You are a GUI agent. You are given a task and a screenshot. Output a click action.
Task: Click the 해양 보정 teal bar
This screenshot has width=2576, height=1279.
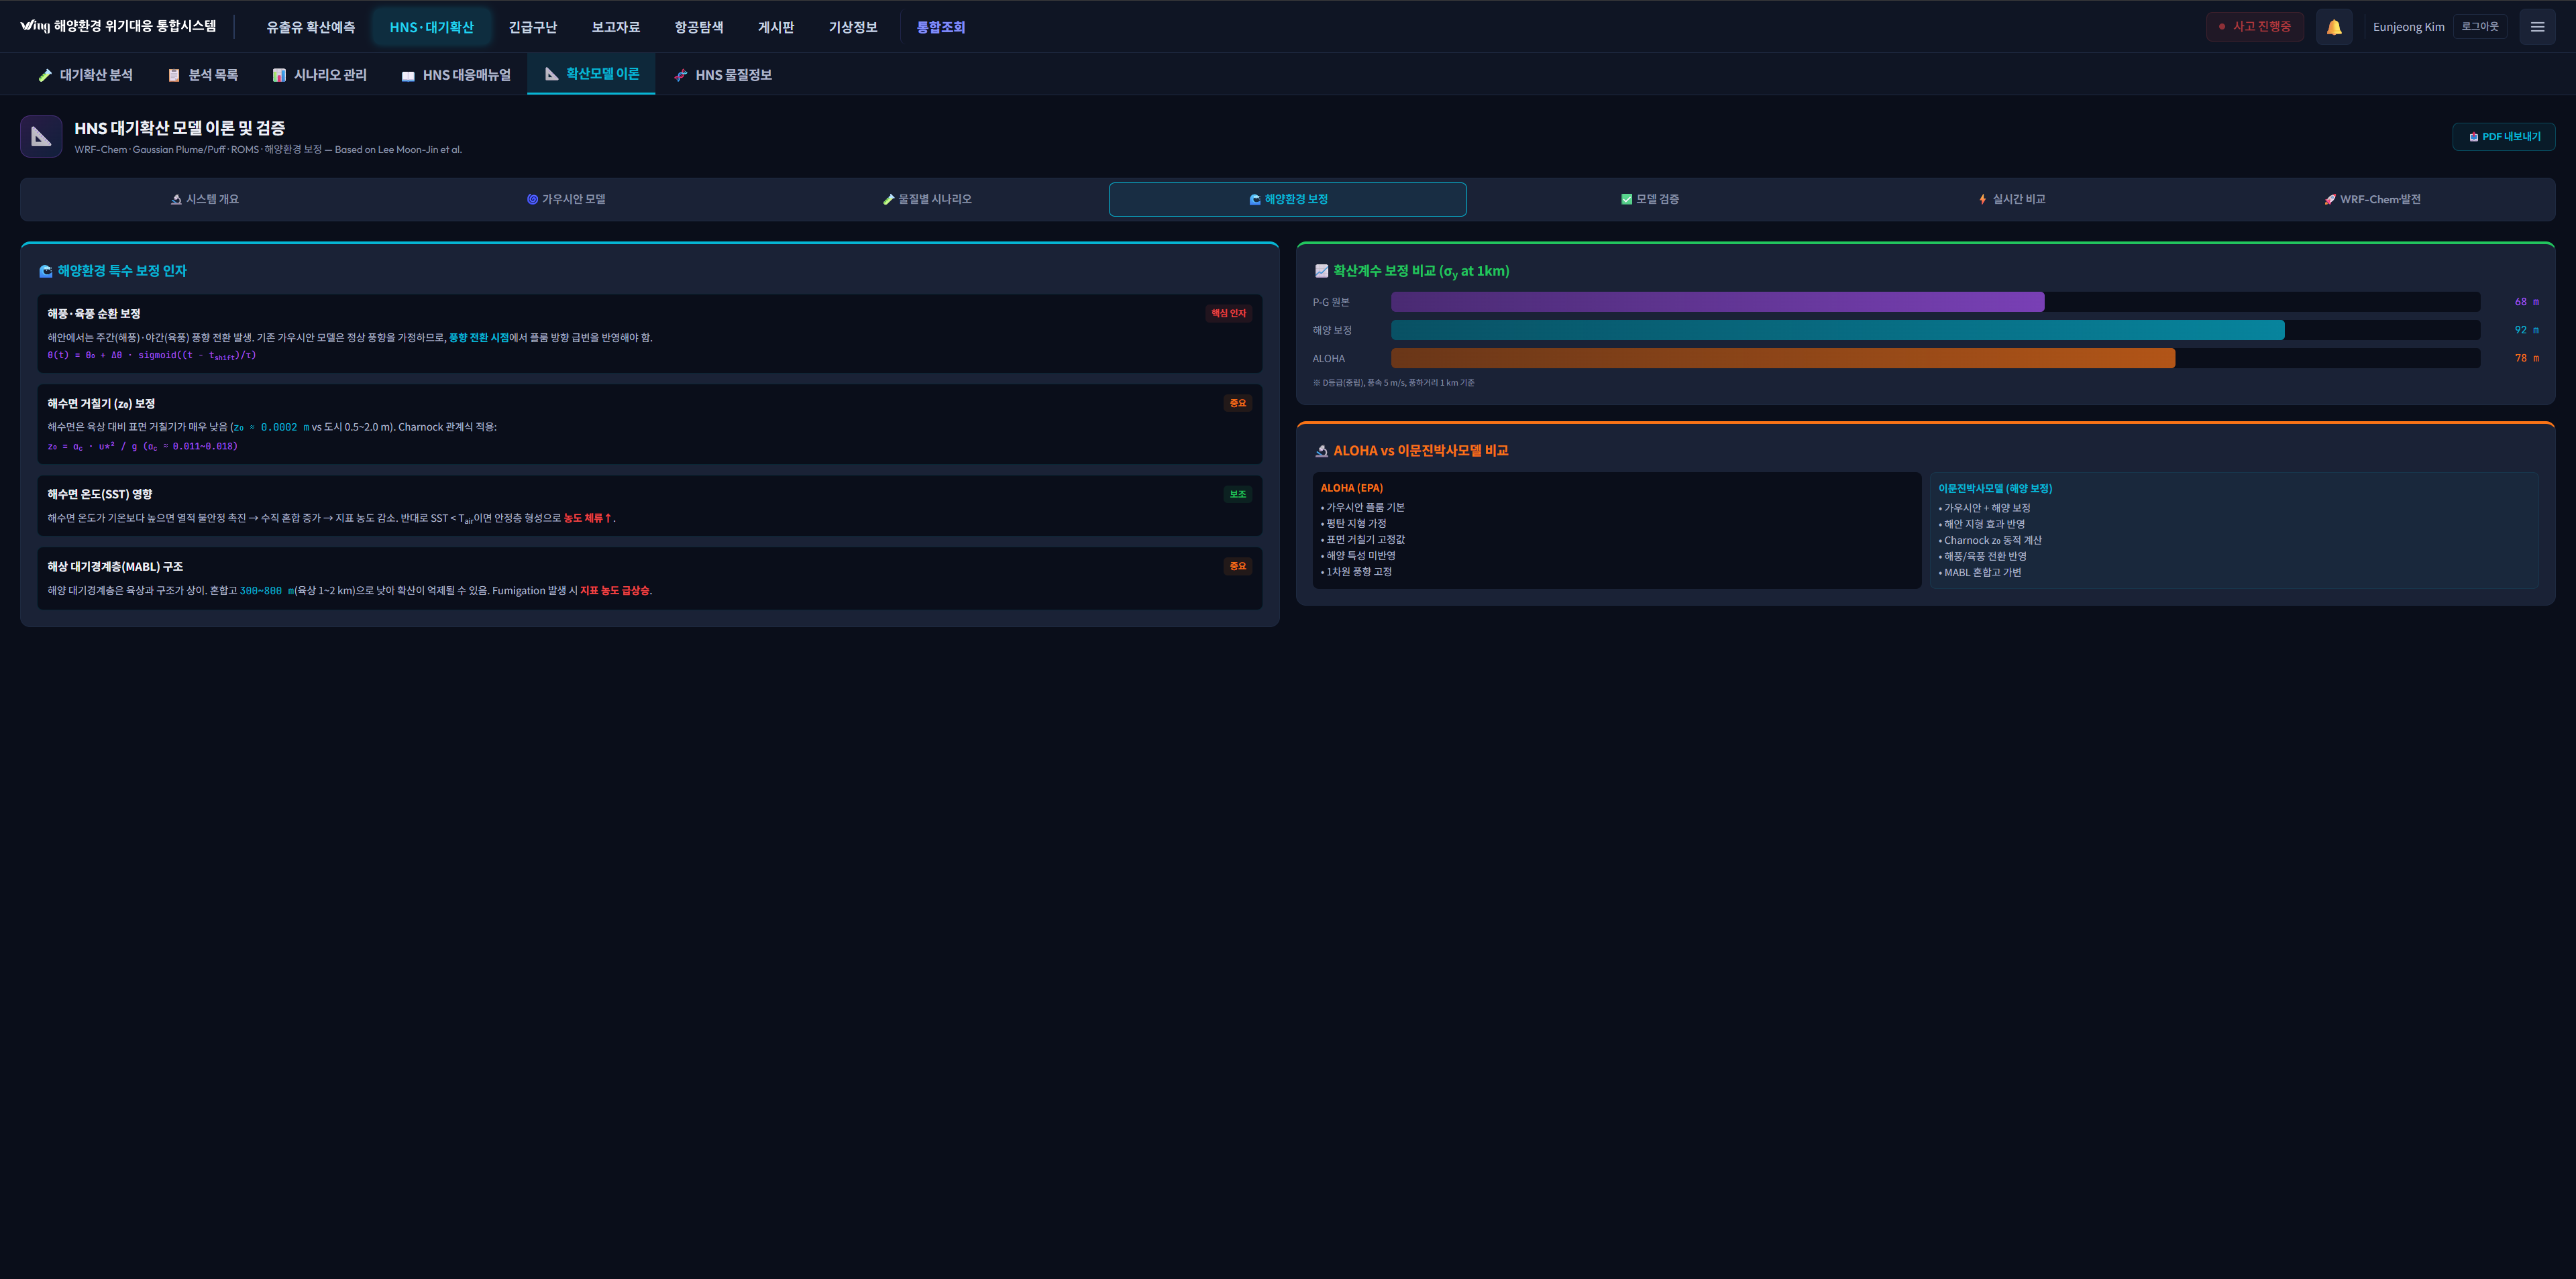click(1836, 330)
